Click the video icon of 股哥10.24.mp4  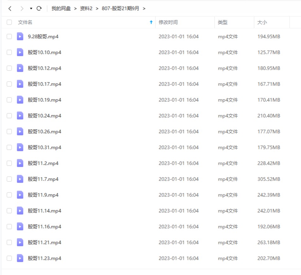20,116
